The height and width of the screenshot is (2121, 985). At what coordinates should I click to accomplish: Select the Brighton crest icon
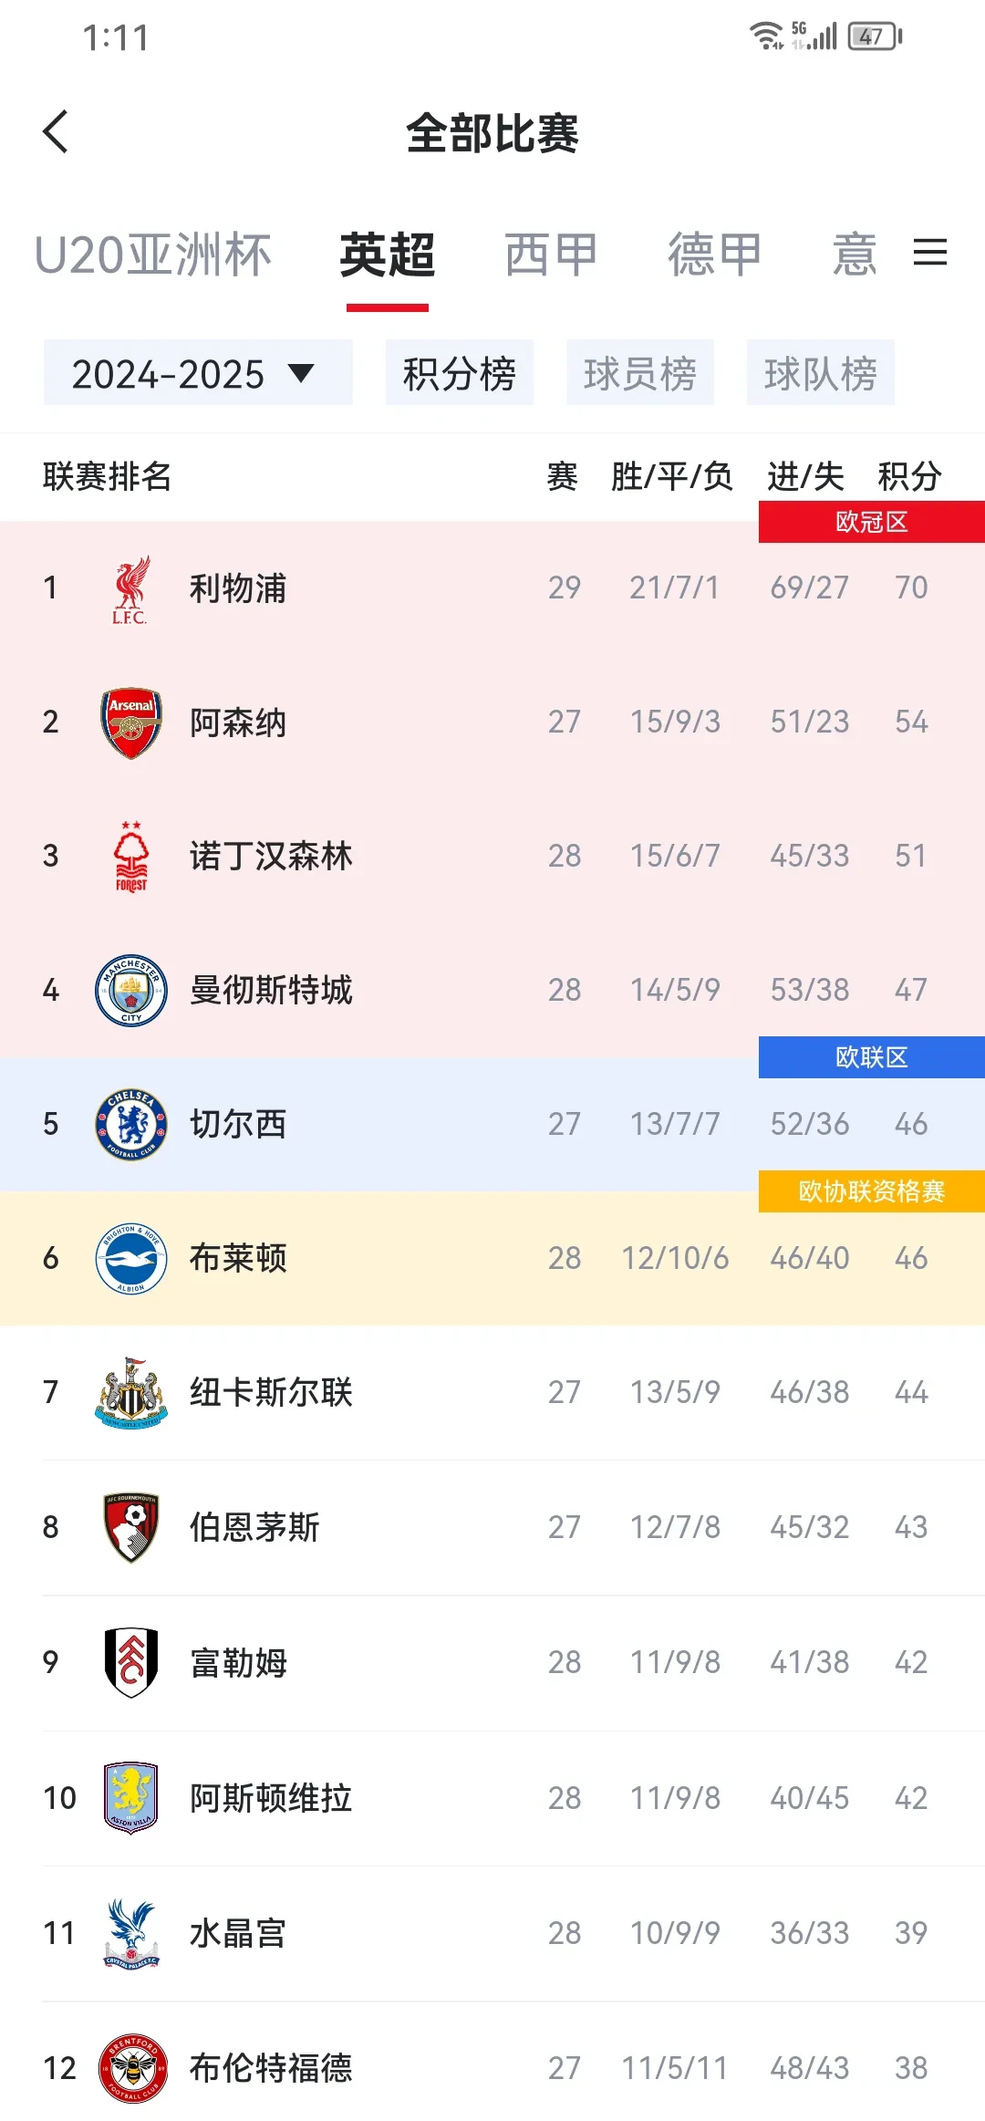click(130, 1258)
